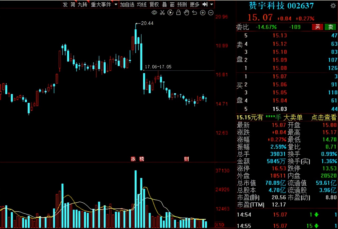Screen dimensions: 338x229
Task: Click the stock name 赞宇科技
Action: click(x=267, y=6)
